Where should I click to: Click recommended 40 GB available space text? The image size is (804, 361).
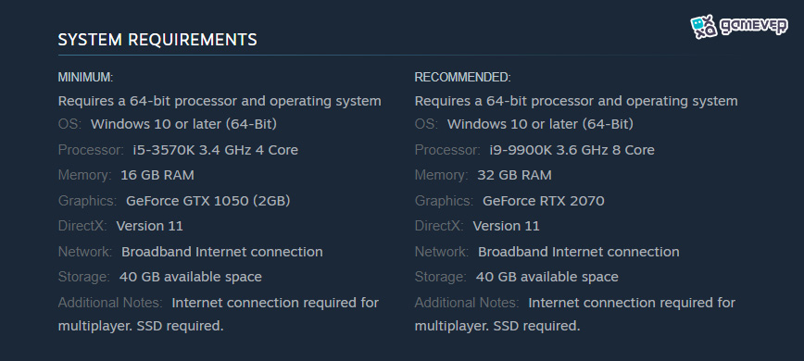pyautogui.click(x=547, y=277)
